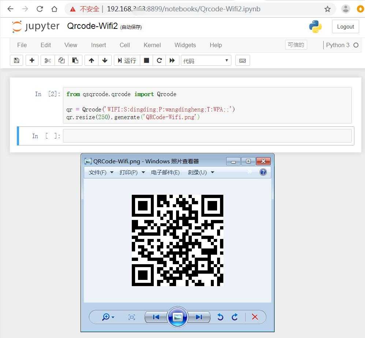Close the photo viewer window

pos(263,161)
